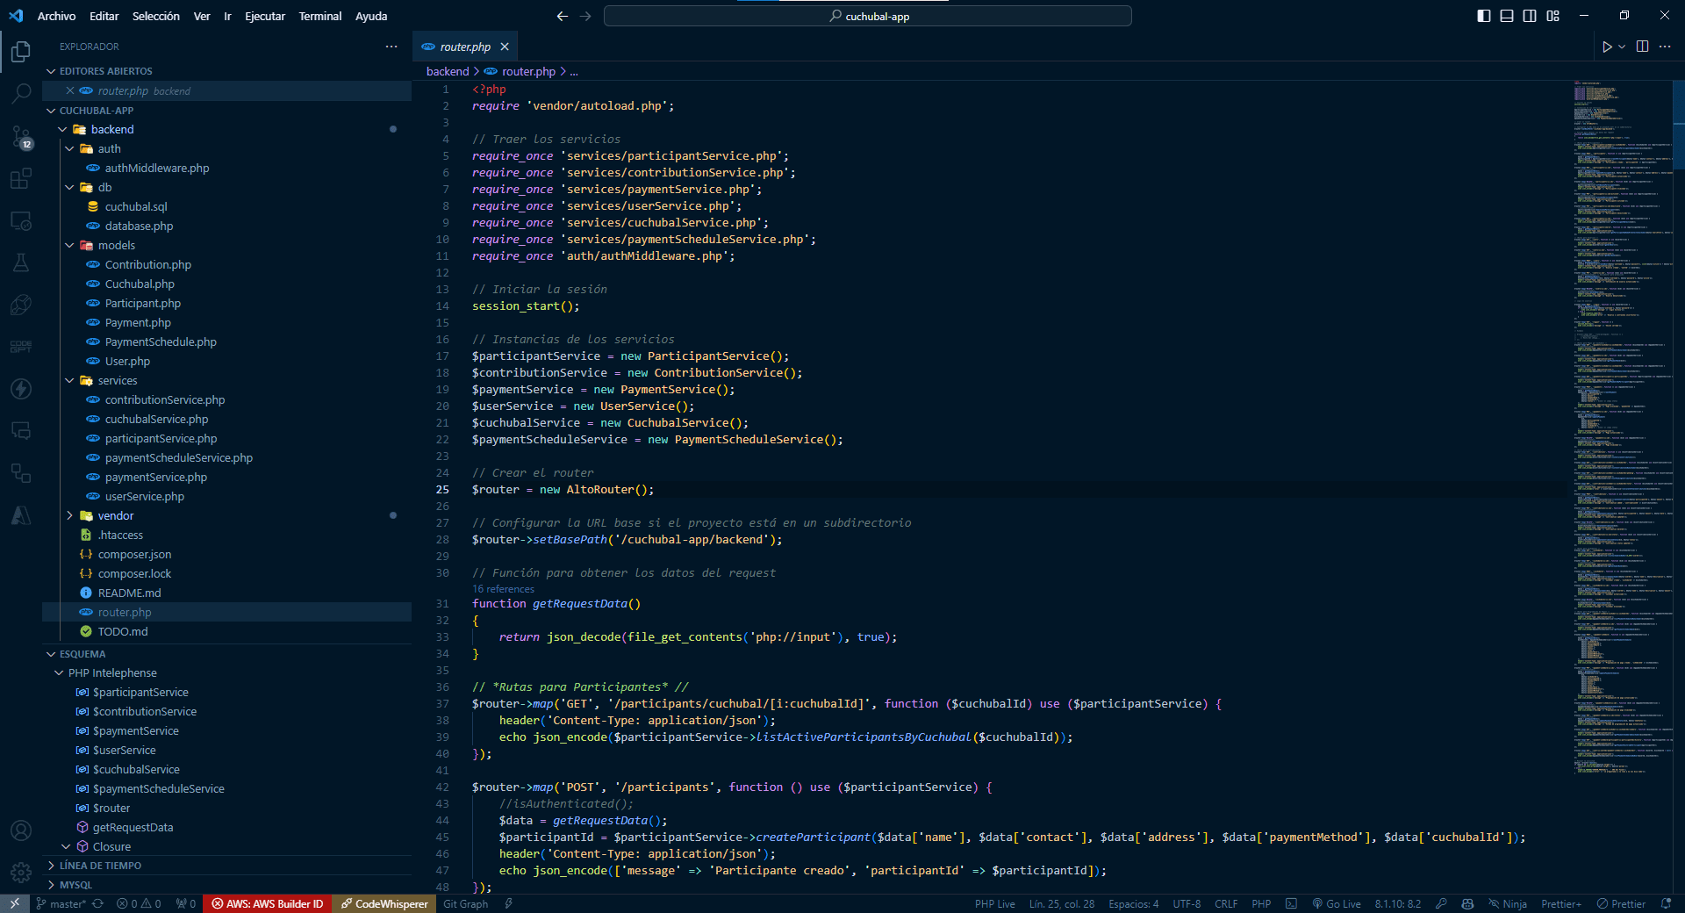The image size is (1685, 913).
Task: Open the Extensions view icon
Action: click(x=21, y=178)
